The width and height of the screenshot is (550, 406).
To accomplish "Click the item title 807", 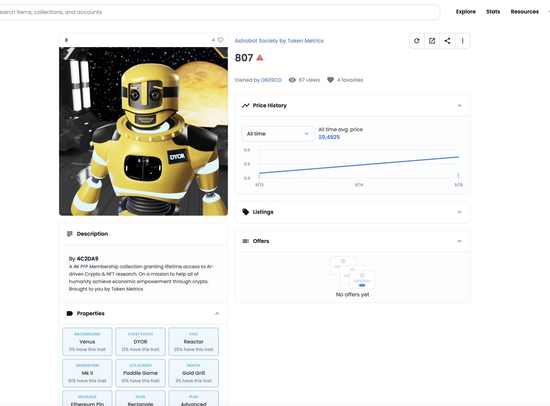I will [x=244, y=58].
